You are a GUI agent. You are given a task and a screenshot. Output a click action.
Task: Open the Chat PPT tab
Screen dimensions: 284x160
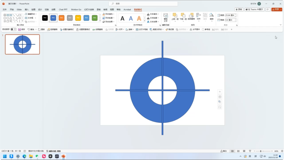tap(63, 10)
